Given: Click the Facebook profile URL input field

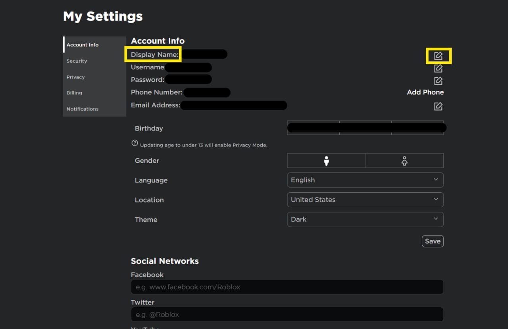Looking at the screenshot, I should coord(287,287).
